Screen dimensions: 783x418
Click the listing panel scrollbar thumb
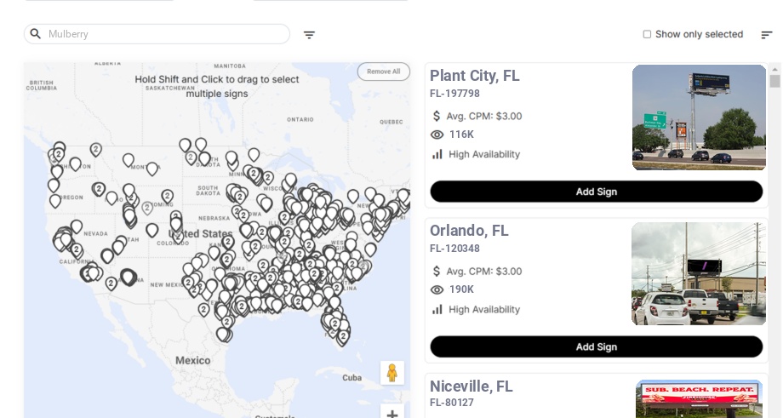774,81
